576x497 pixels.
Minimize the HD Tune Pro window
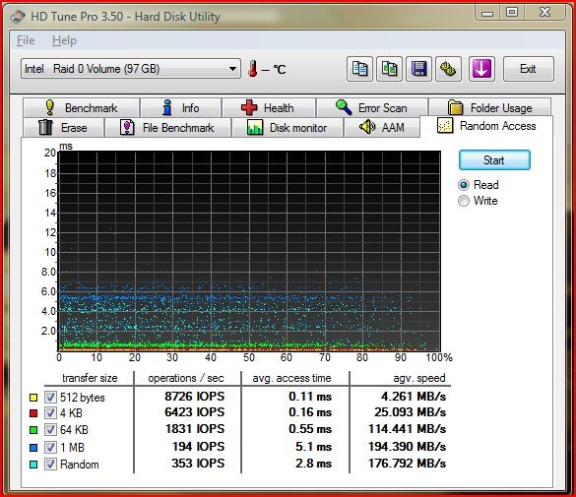pos(487,13)
